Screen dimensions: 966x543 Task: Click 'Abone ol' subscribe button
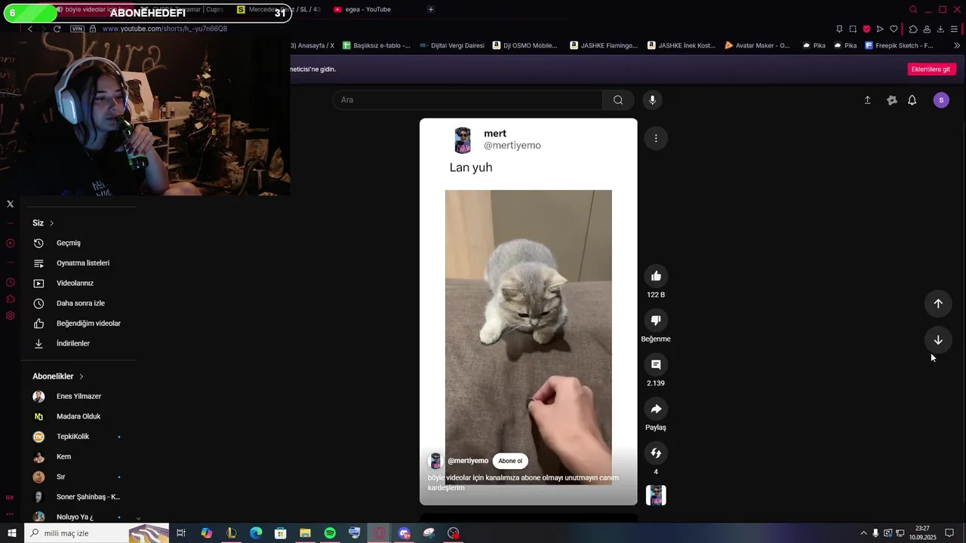tap(510, 461)
